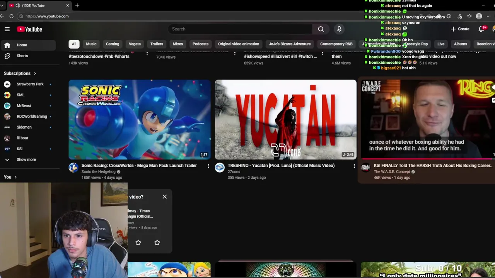Click the TRESHINO Yucatán video title
Image resolution: width=495 pixels, height=278 pixels.
point(281,166)
